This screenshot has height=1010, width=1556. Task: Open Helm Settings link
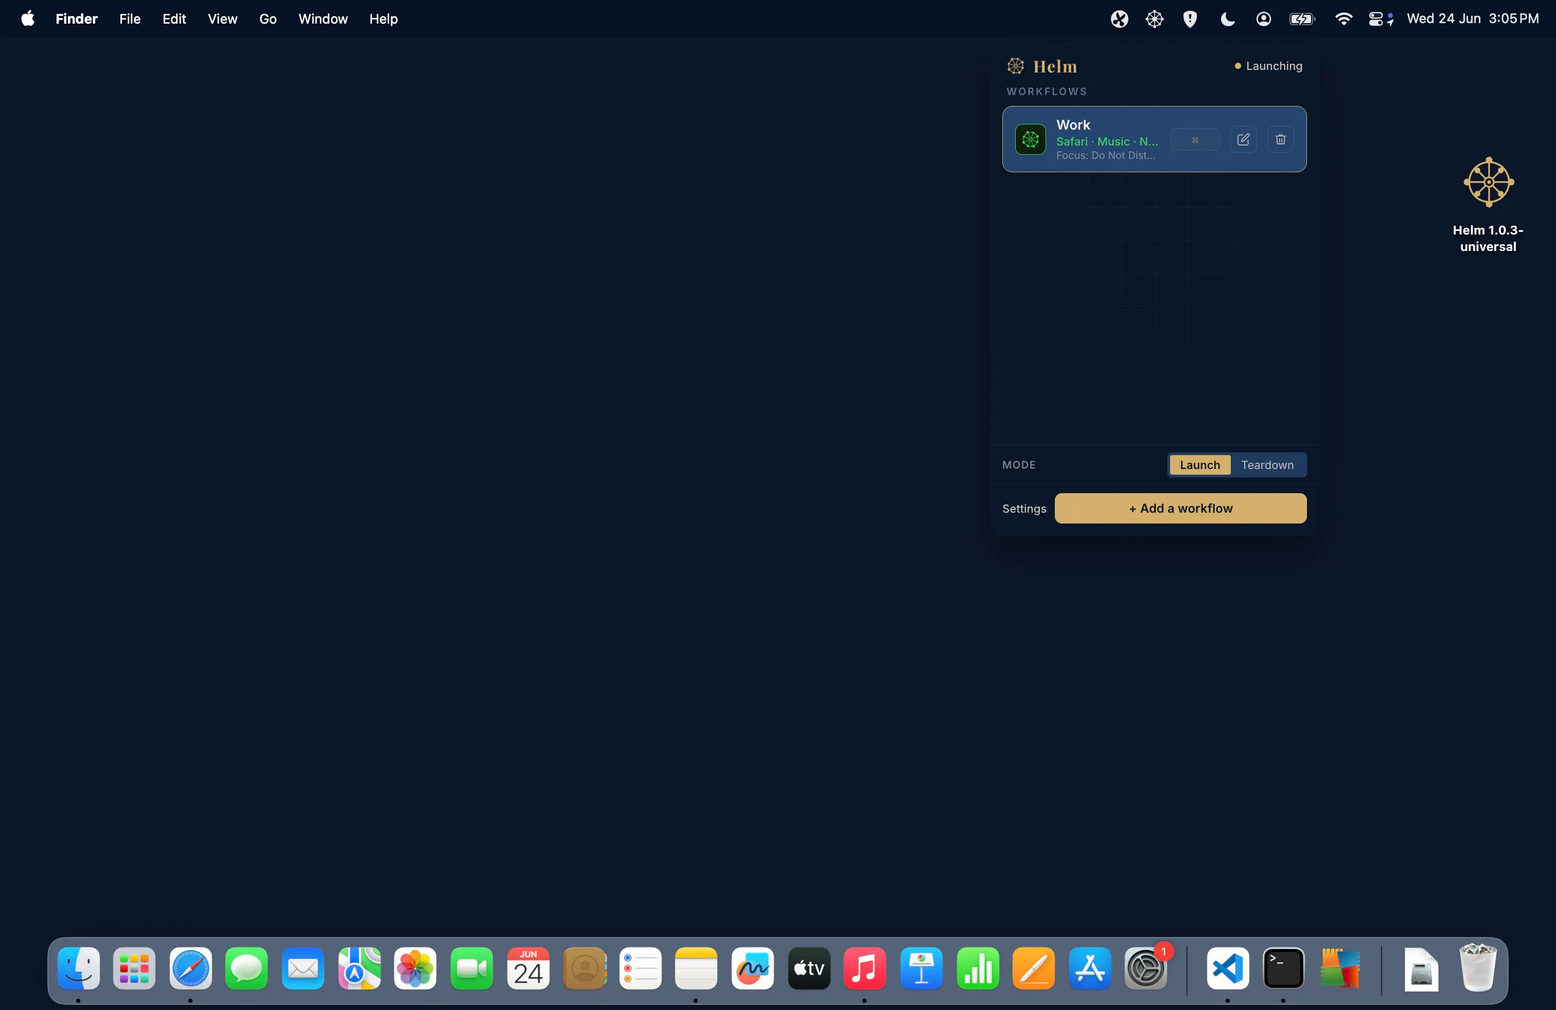coord(1024,509)
